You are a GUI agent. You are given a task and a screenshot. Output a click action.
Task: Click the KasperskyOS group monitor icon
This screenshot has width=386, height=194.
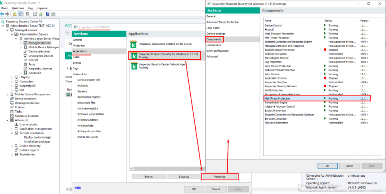point(17,86)
